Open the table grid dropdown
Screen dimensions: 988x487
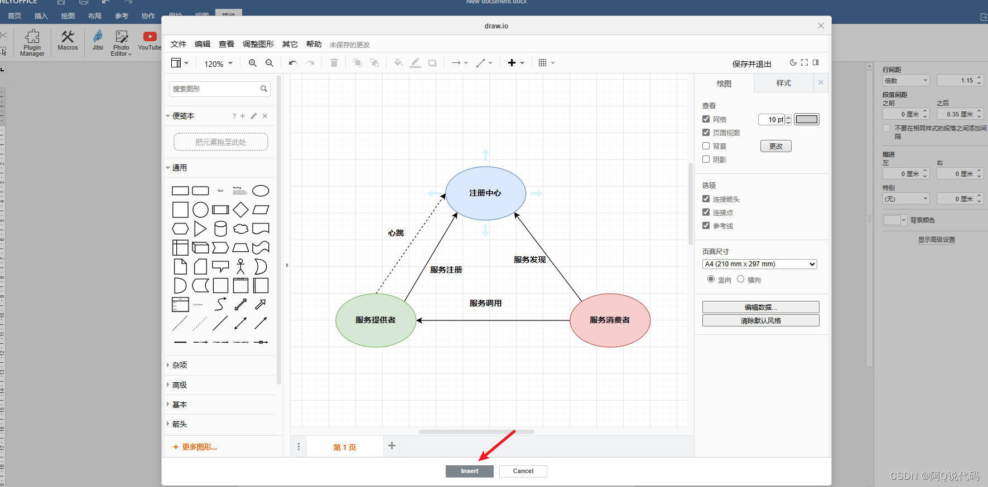pos(547,63)
